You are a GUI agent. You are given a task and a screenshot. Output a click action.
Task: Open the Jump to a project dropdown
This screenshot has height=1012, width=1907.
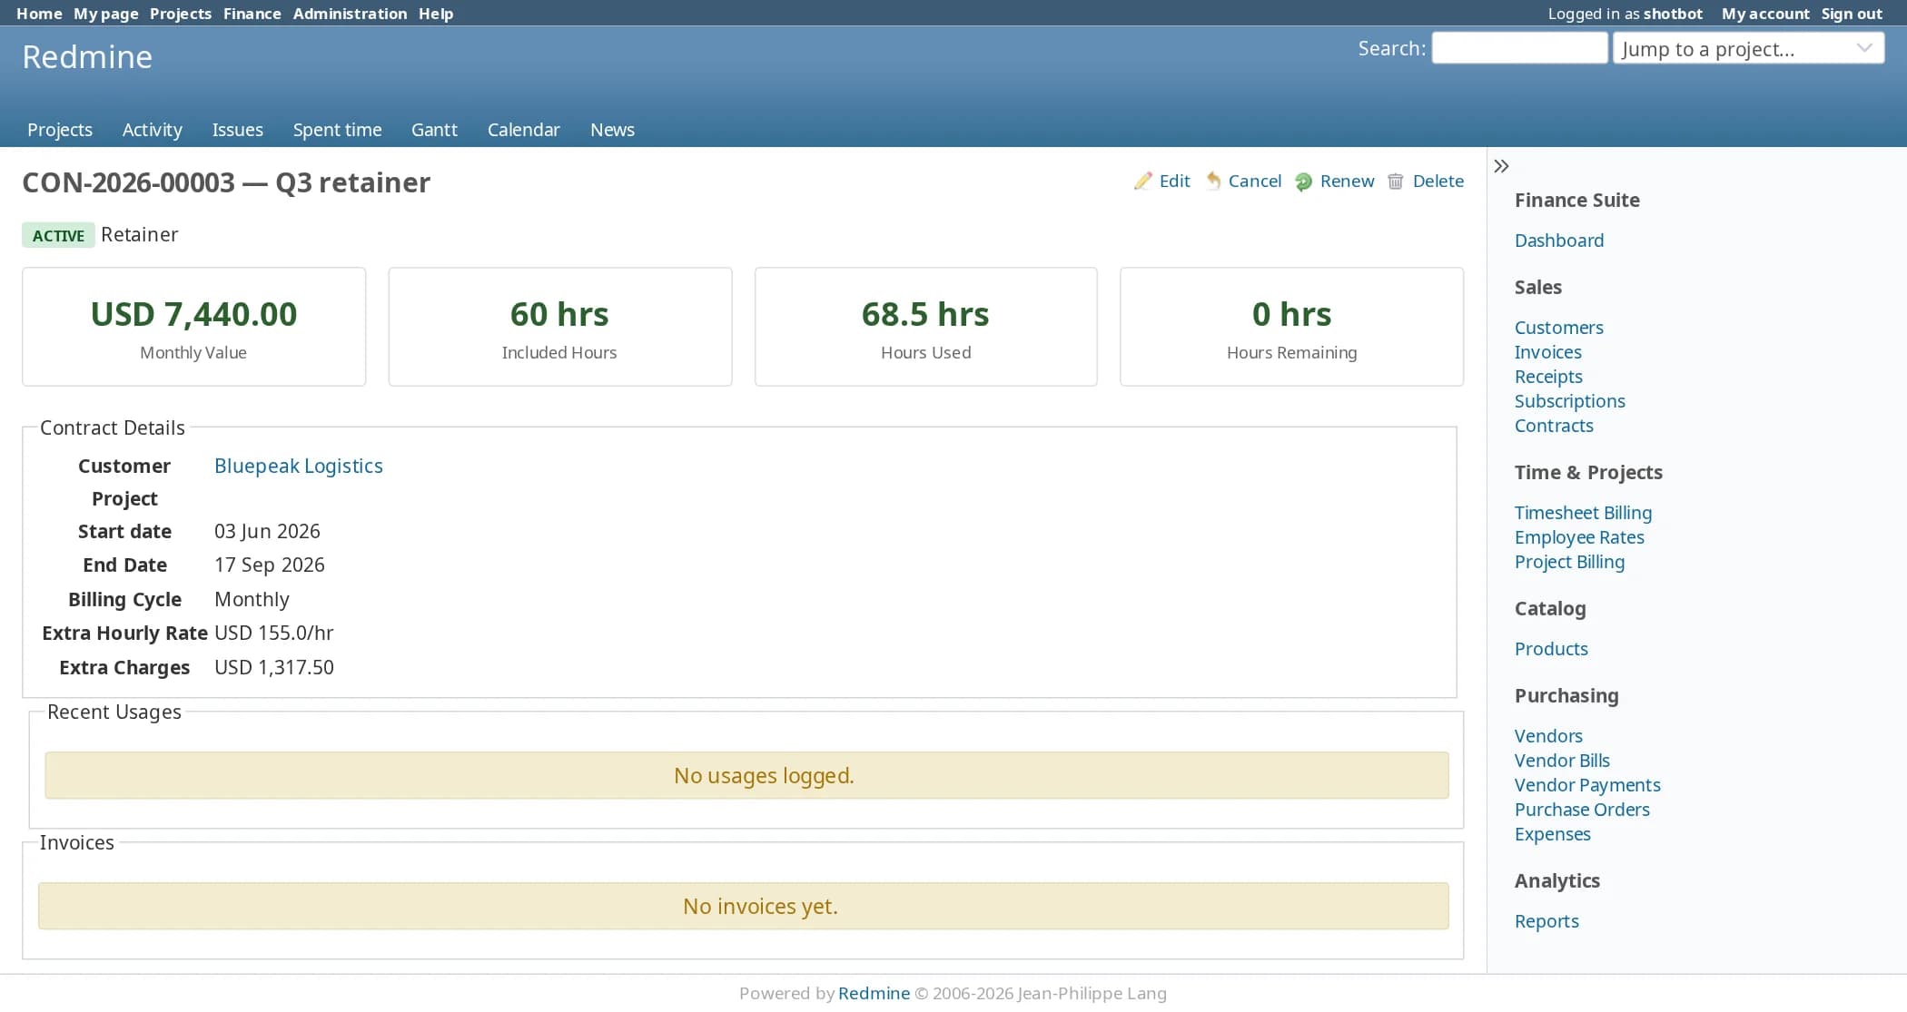(1748, 49)
